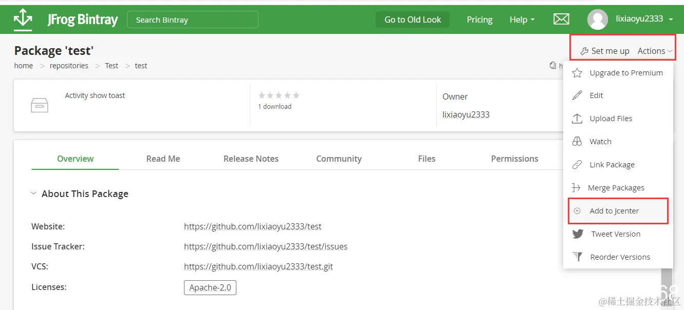Choose Upgrade to Premium from menu
The image size is (684, 310).
tap(618, 73)
